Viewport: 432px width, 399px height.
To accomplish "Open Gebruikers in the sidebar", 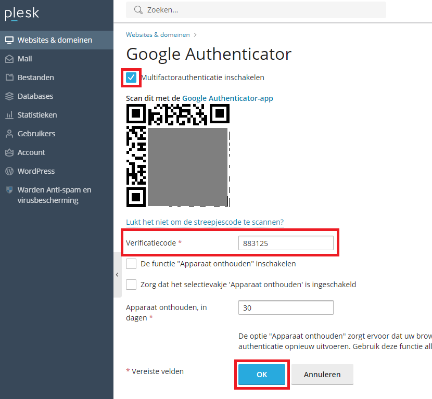I will (x=57, y=134).
